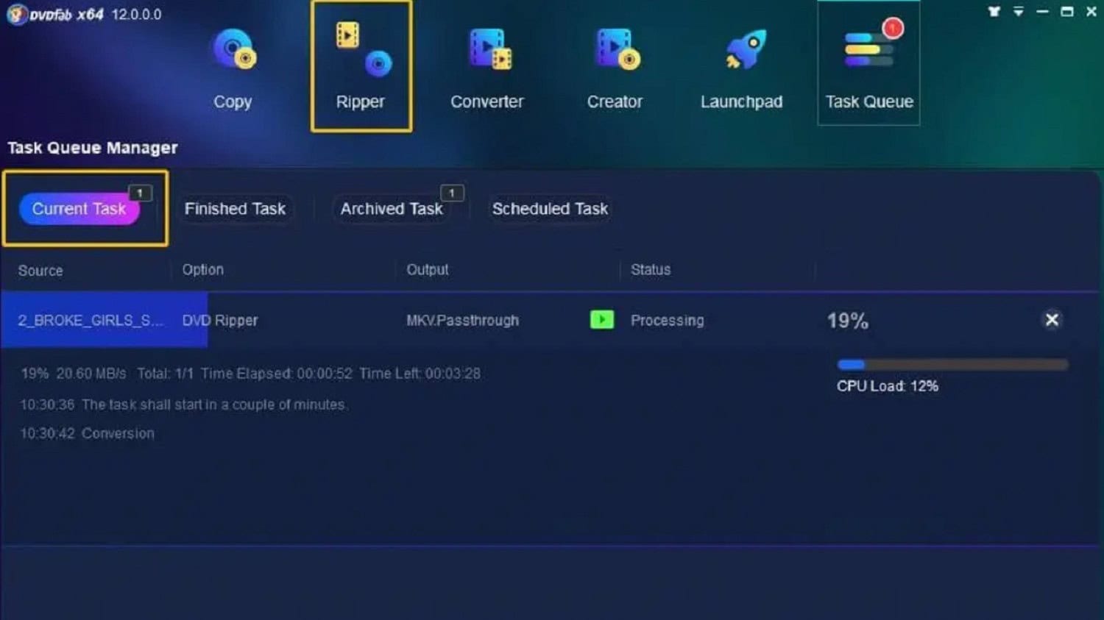1104x620 pixels.
Task: Click the task progress bar
Action: click(x=952, y=364)
